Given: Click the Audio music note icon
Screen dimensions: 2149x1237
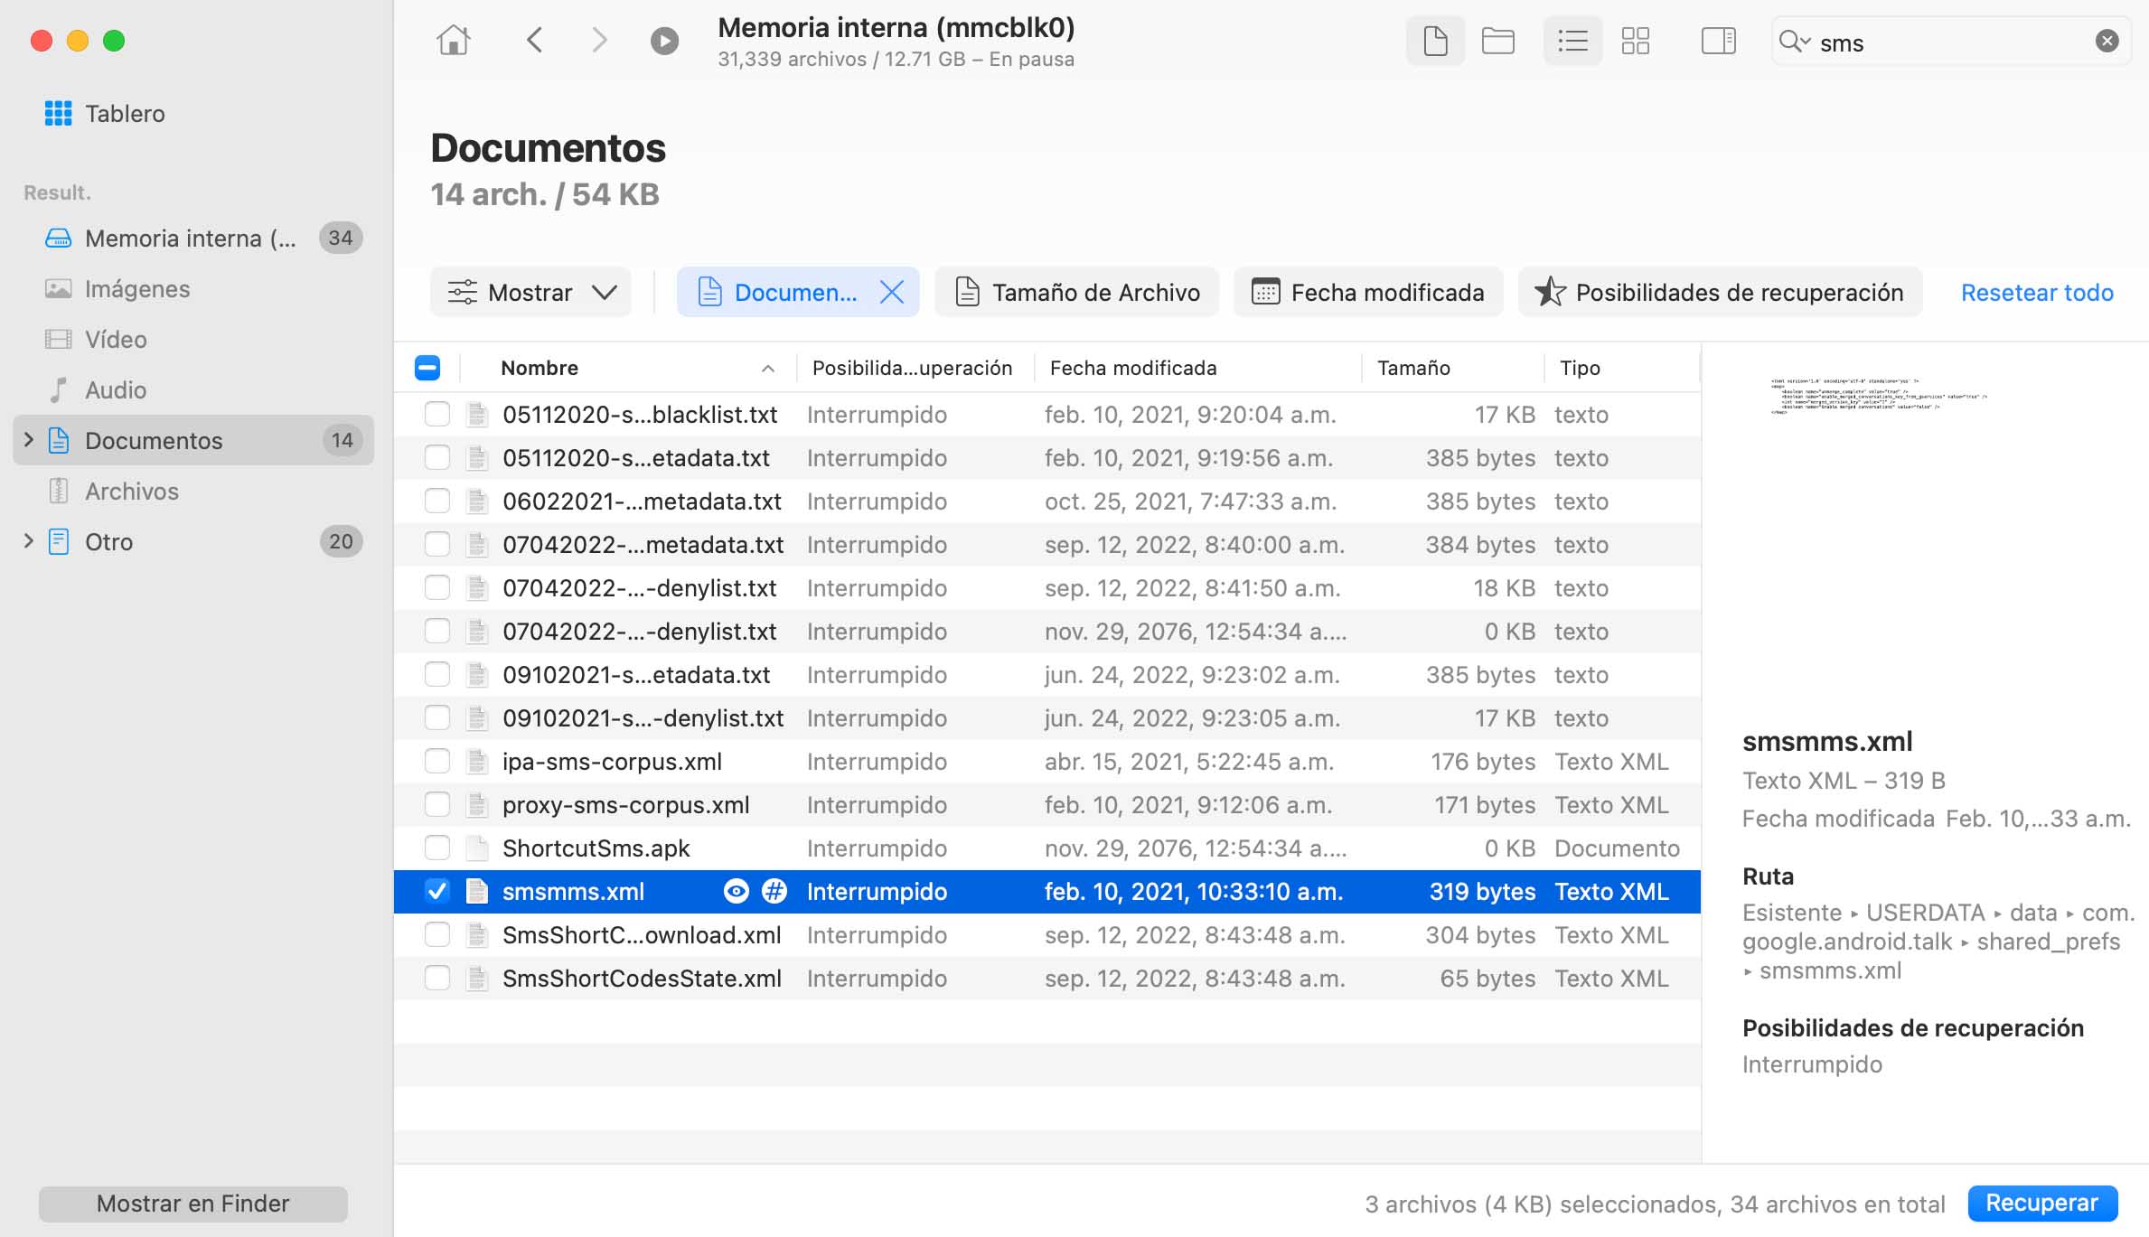Looking at the screenshot, I should 58,389.
